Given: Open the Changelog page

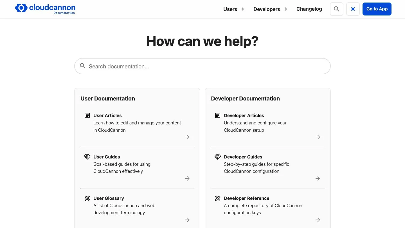Looking at the screenshot, I should tap(309, 9).
